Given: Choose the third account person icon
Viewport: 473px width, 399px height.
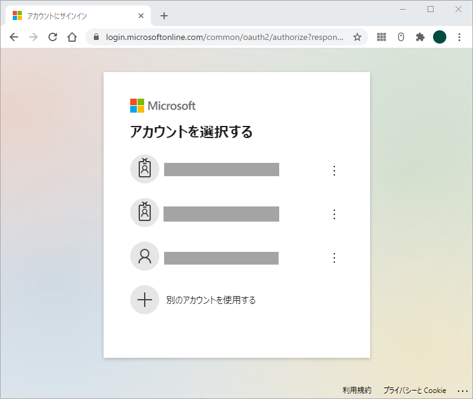Looking at the screenshot, I should click(145, 256).
